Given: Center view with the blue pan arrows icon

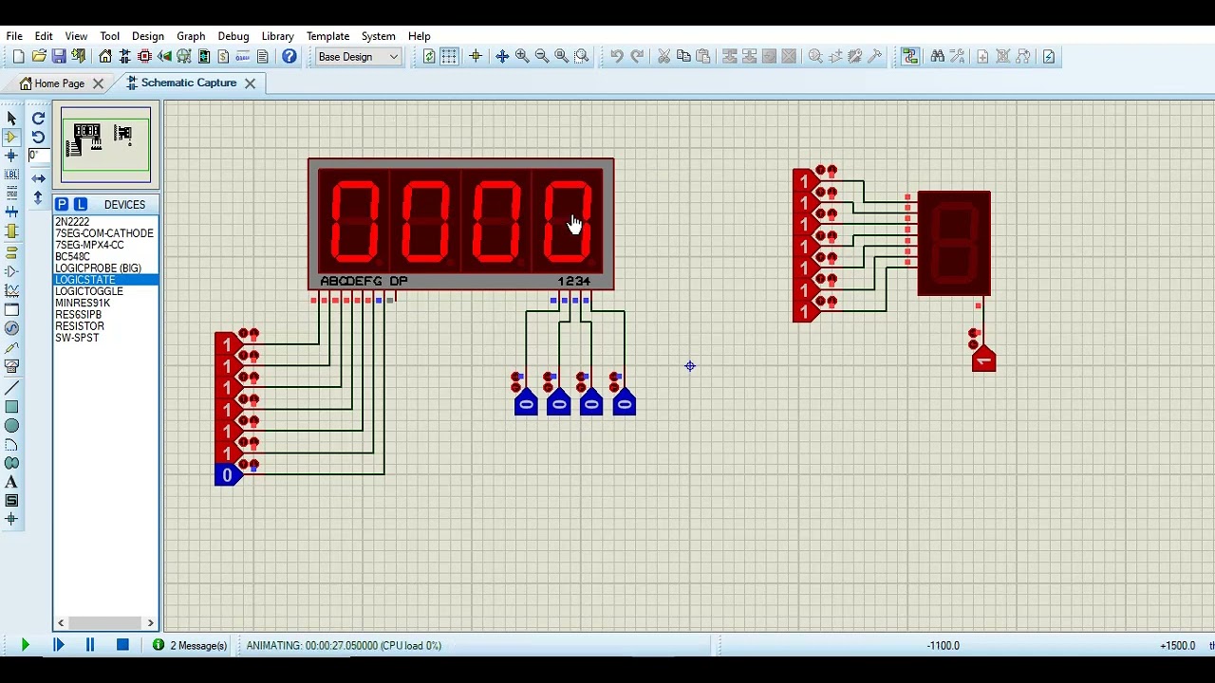Looking at the screenshot, I should click(502, 57).
